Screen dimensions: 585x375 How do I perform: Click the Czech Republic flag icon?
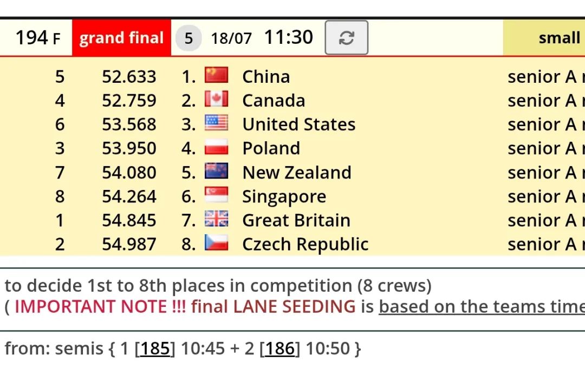216,242
